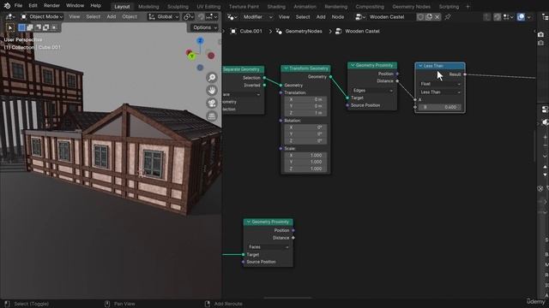This screenshot has height=308, width=549.
Task: Open the node editor Add menu
Action: (321, 17)
